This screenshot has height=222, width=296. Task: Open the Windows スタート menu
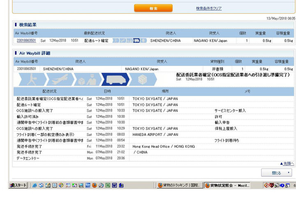18,185
